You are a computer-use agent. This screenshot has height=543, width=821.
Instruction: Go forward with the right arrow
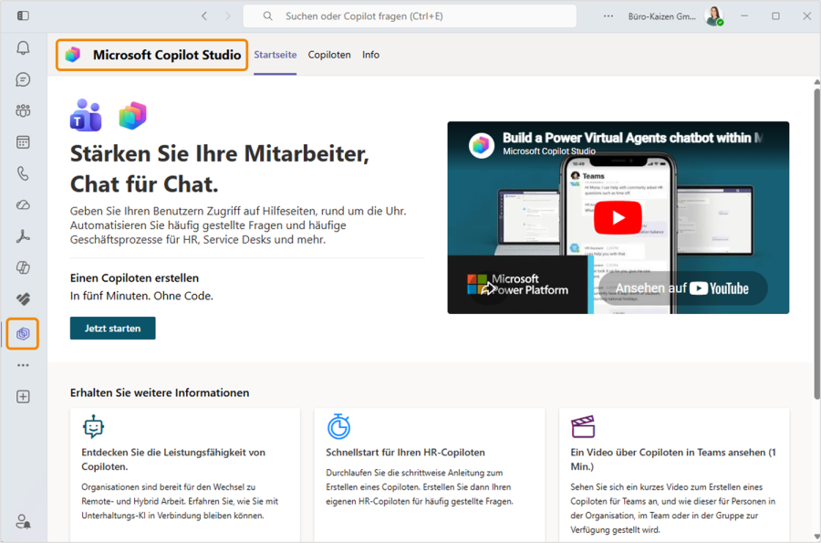coord(227,16)
